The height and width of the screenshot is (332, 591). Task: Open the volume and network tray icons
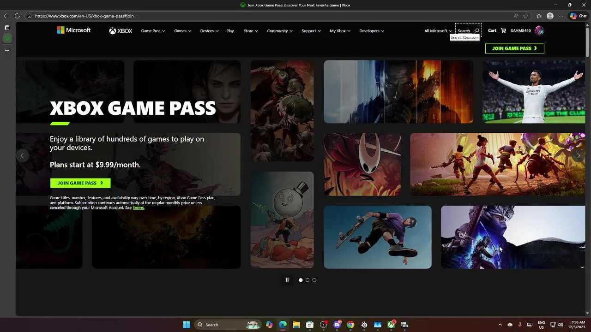pos(557,325)
